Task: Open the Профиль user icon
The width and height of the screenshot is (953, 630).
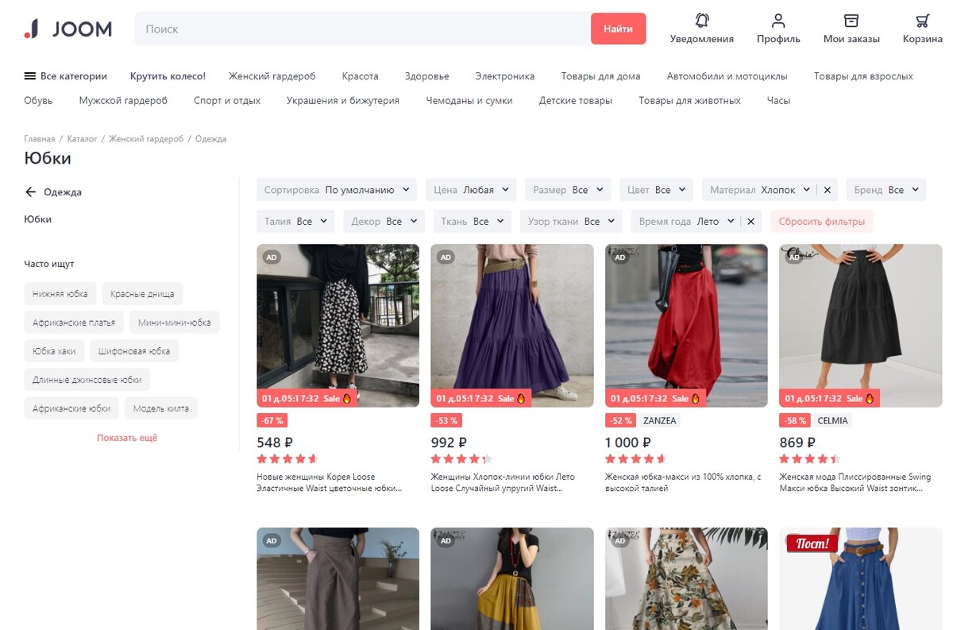Action: point(778,21)
